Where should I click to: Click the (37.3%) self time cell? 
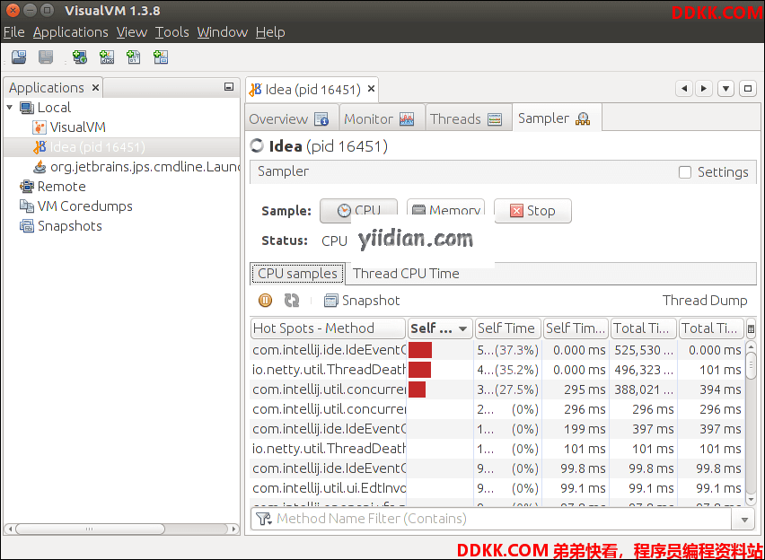[508, 350]
